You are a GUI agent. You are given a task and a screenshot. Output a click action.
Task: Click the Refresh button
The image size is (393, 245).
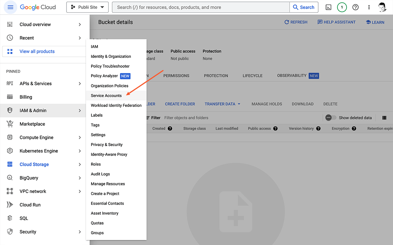(x=296, y=22)
